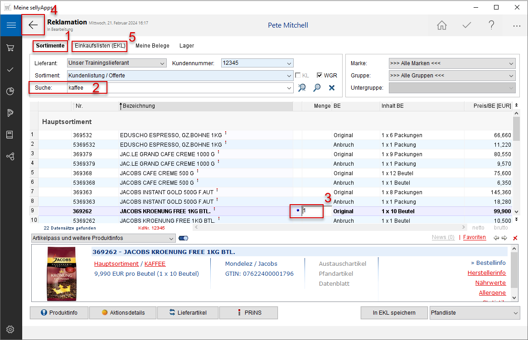This screenshot has height=340, width=528.
Task: Click the shopping cart sidebar icon
Action: (10, 48)
